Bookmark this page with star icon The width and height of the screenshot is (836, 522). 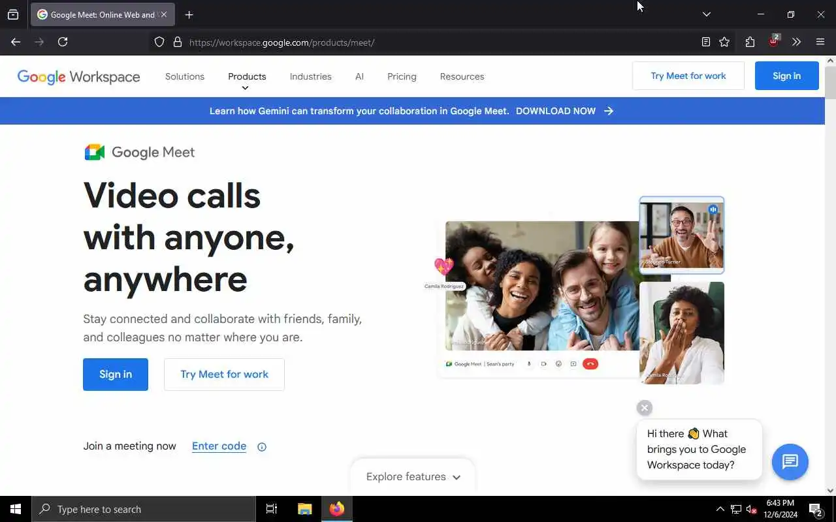pyautogui.click(x=724, y=42)
